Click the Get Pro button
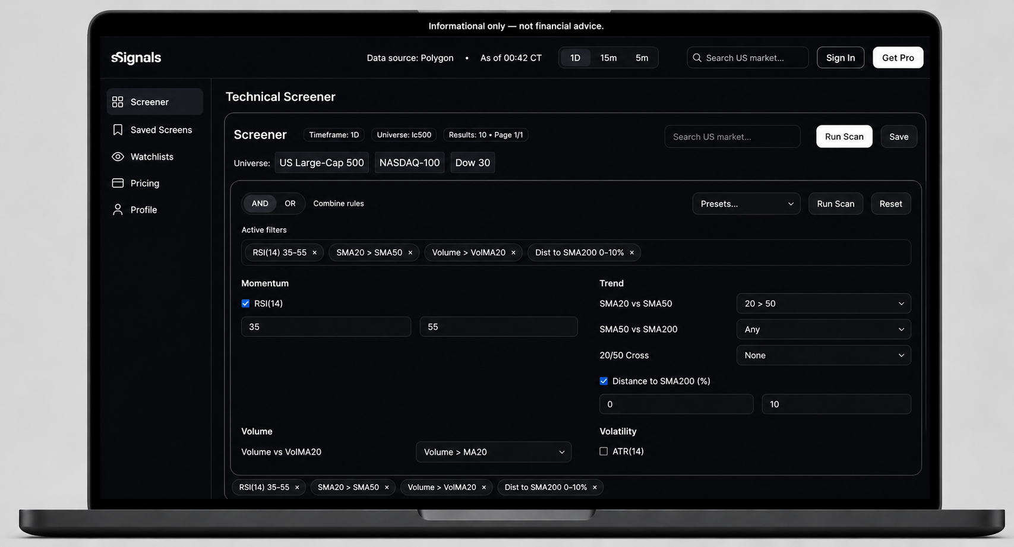Viewport: 1014px width, 547px height. click(x=898, y=58)
